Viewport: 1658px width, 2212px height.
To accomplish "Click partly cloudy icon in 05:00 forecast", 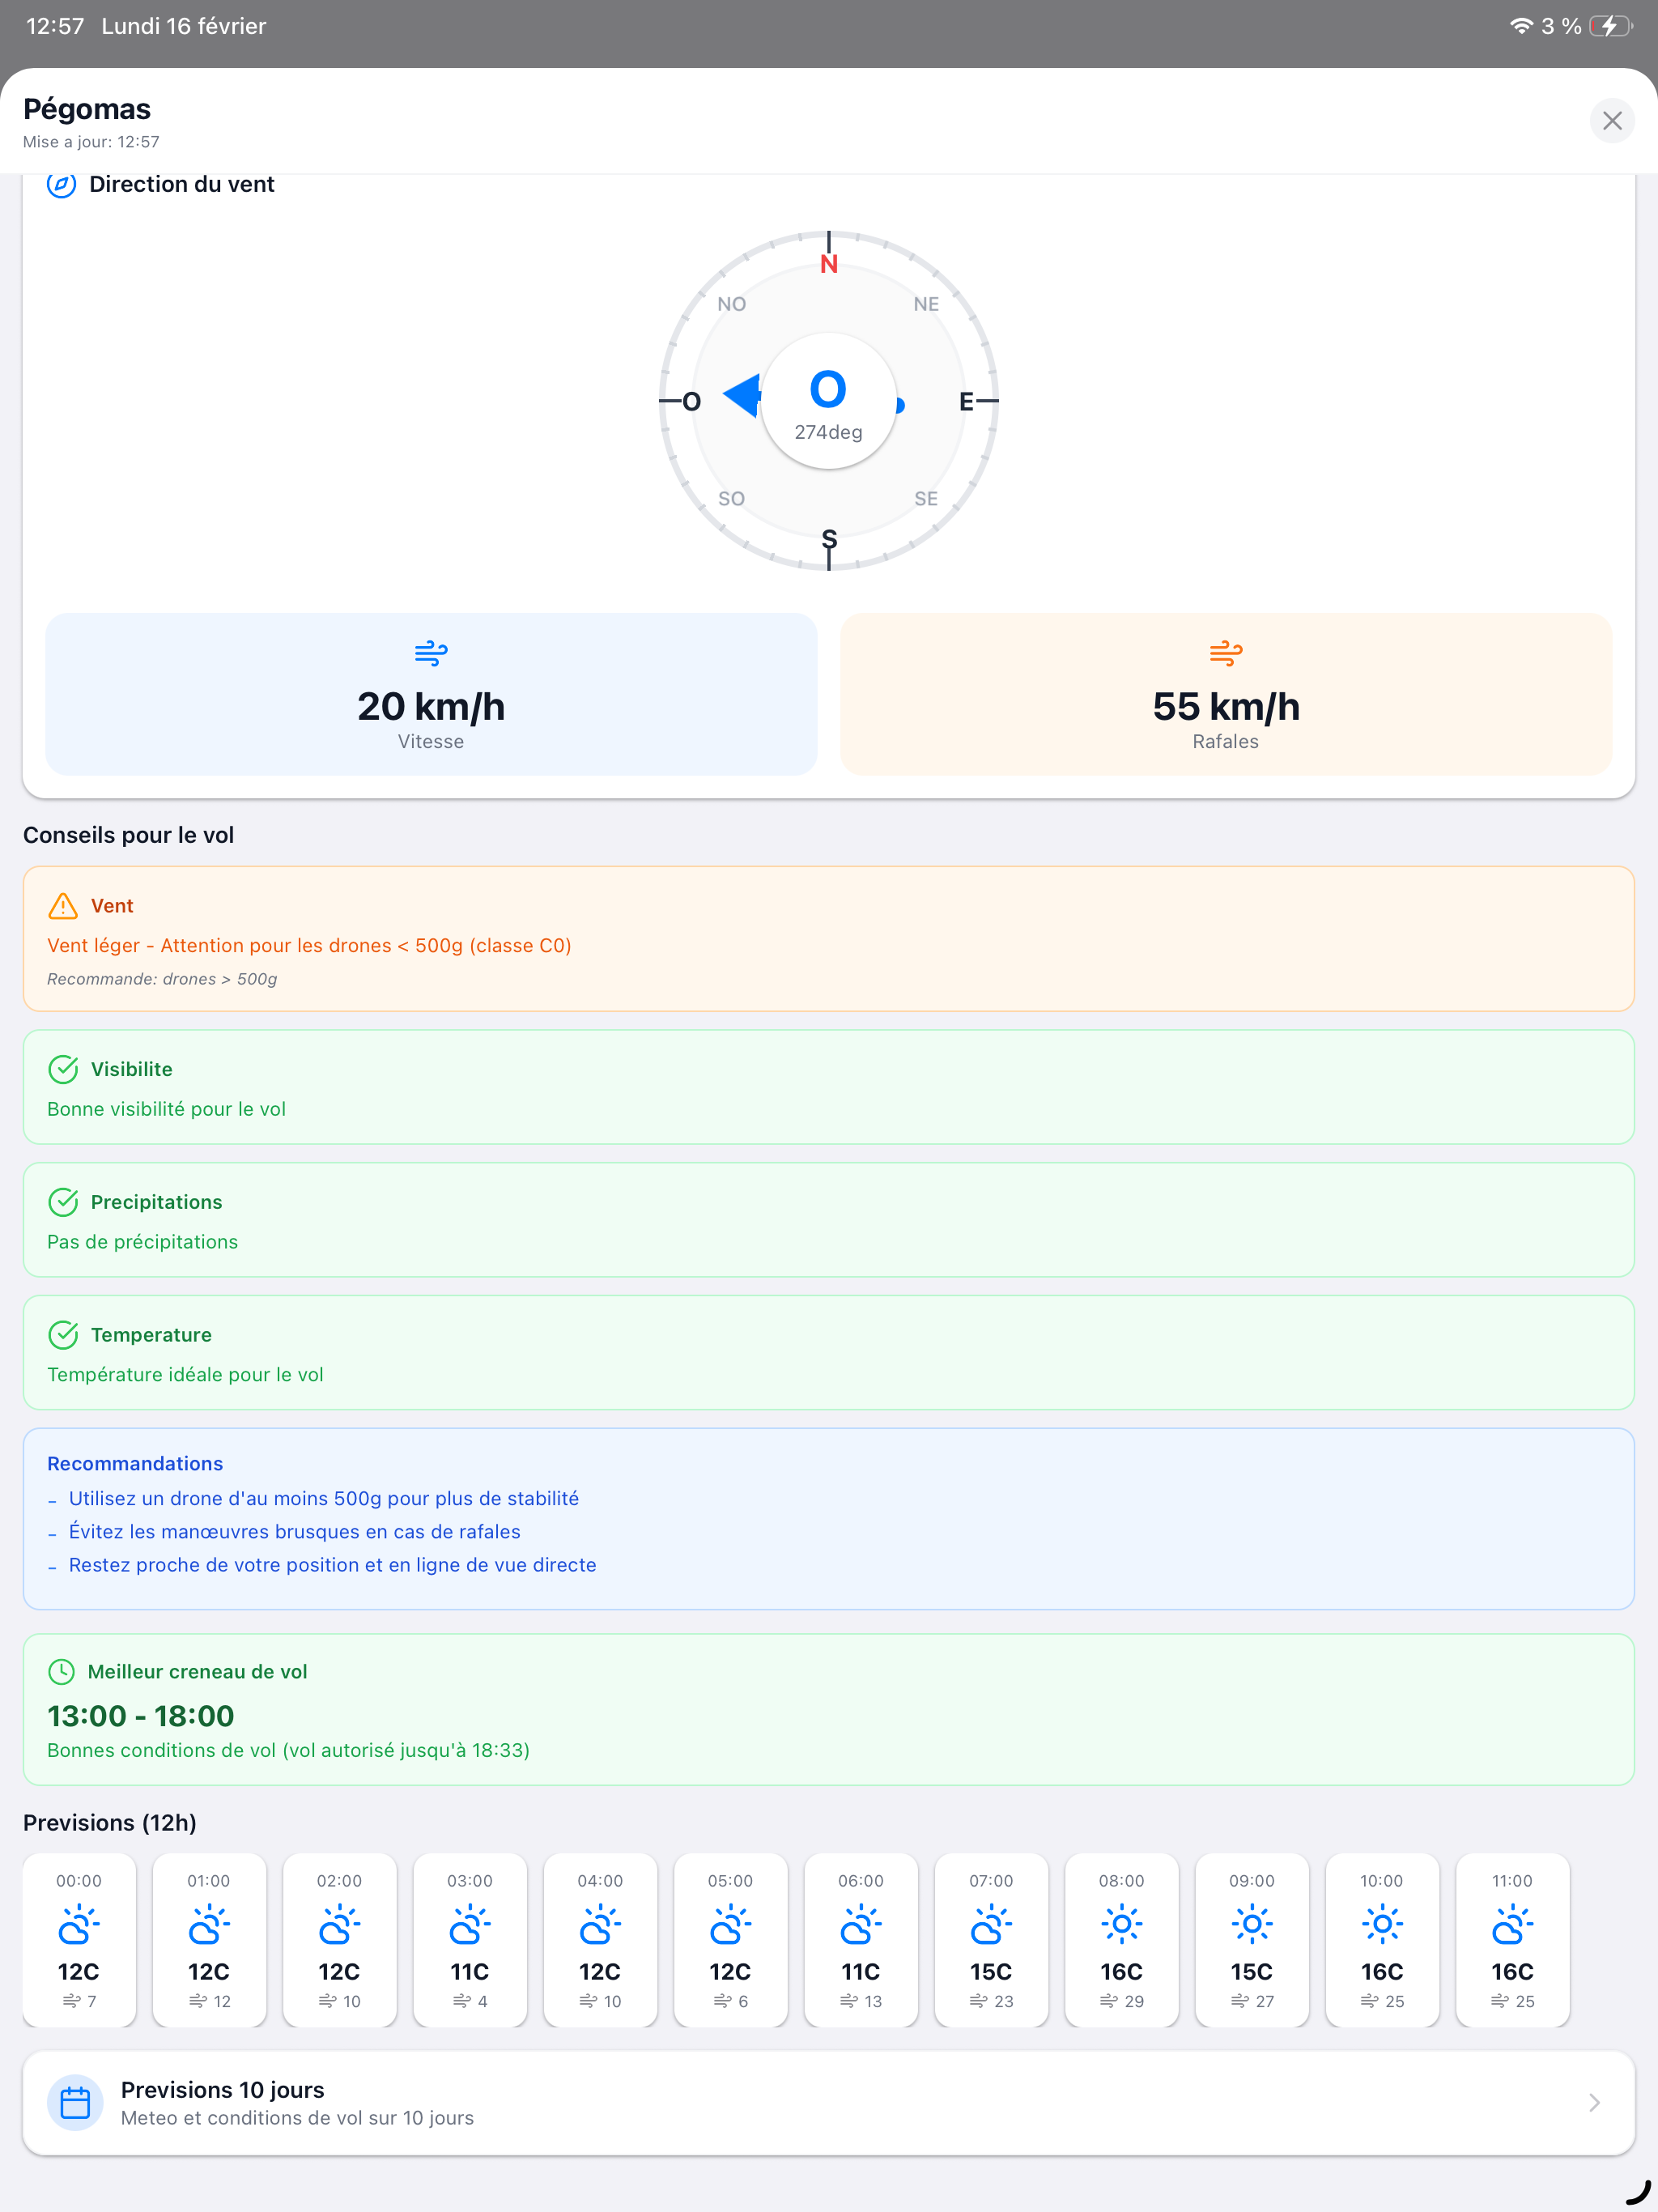I will click(x=730, y=1924).
